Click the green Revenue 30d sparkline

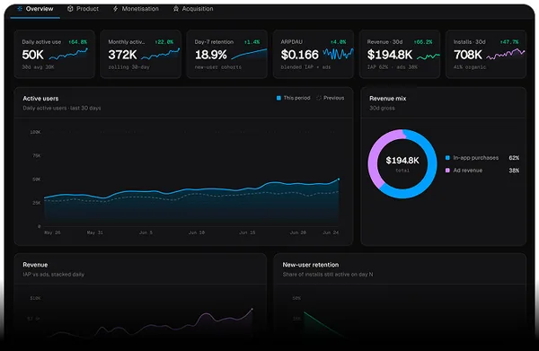(x=429, y=56)
